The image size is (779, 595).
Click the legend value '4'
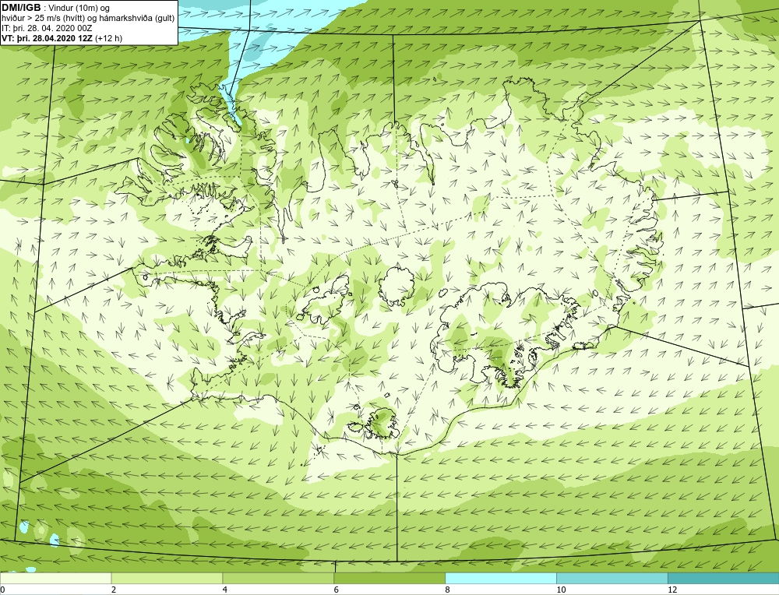tap(225, 590)
